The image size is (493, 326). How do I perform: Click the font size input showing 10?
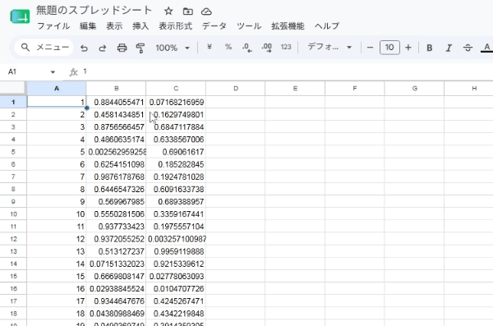coord(389,48)
